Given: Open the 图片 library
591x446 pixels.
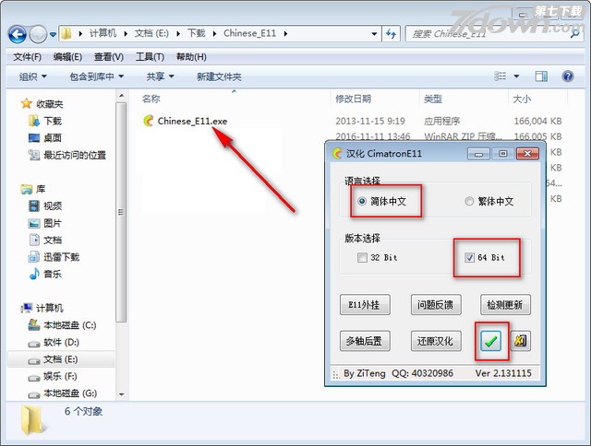Looking at the screenshot, I should point(45,223).
